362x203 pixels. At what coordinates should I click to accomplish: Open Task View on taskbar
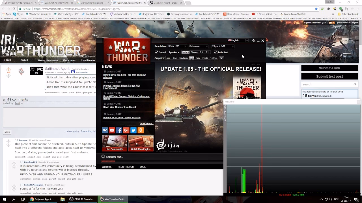pyautogui.click(x=23, y=199)
